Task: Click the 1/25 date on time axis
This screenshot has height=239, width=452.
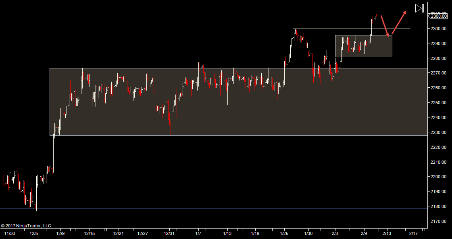Action: tap(284, 233)
